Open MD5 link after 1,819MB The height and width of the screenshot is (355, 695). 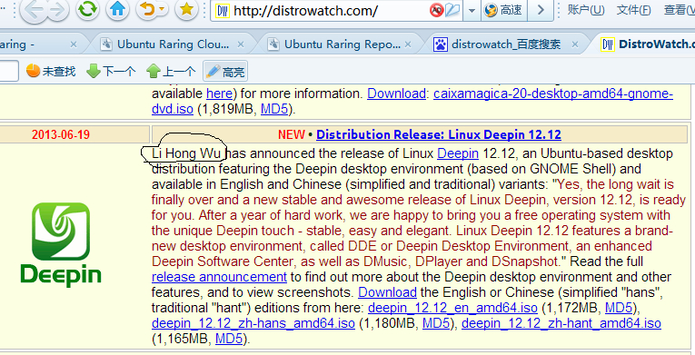[x=274, y=109]
